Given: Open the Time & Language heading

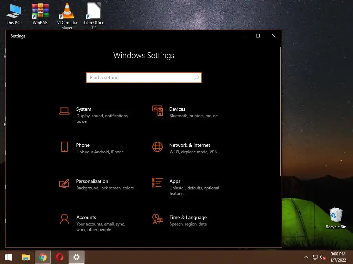Looking at the screenshot, I should click(188, 217).
